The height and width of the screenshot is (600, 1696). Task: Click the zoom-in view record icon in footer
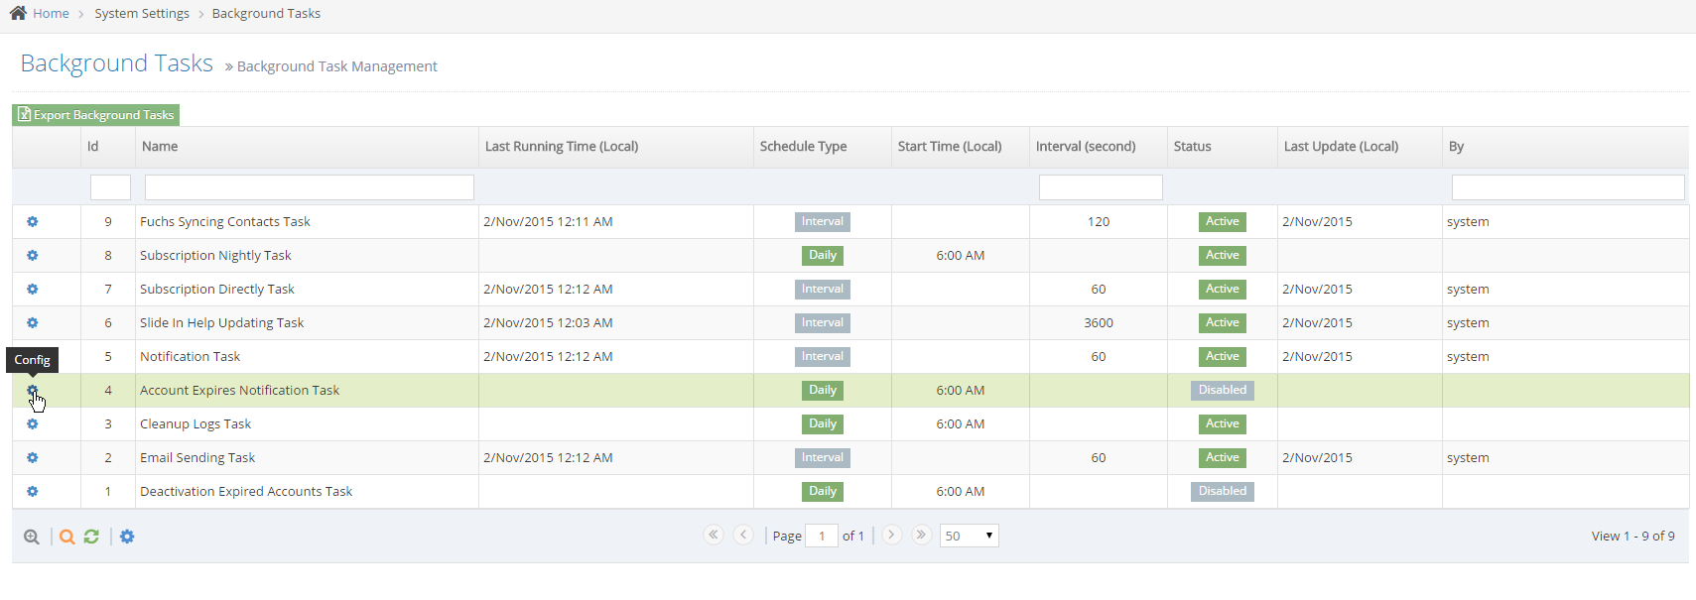point(32,537)
